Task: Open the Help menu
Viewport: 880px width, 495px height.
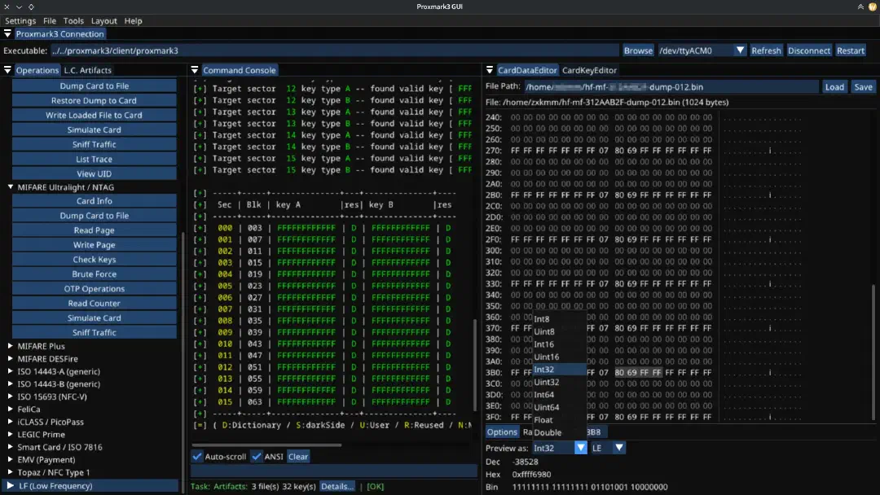Action: [x=133, y=20]
